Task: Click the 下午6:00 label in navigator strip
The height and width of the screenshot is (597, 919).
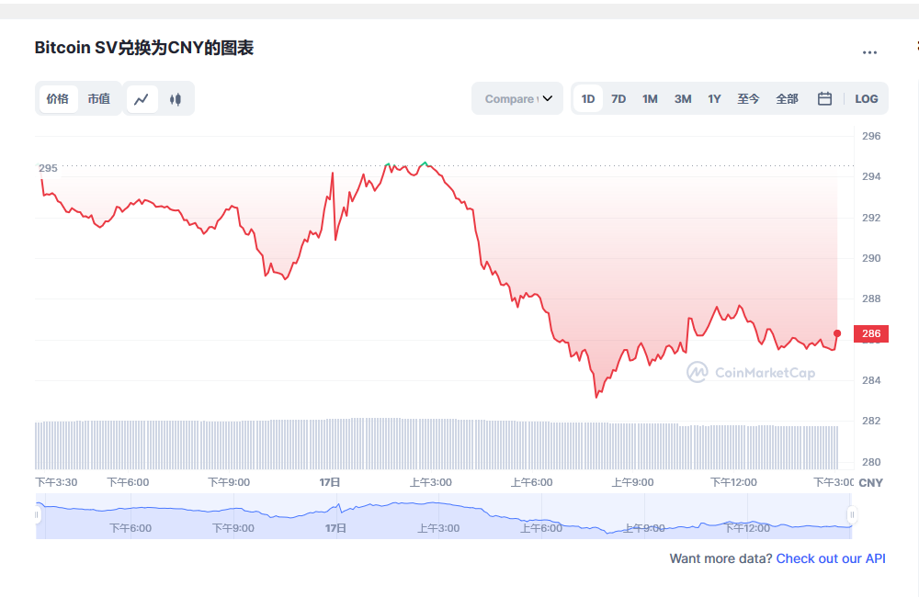Action: click(x=130, y=528)
